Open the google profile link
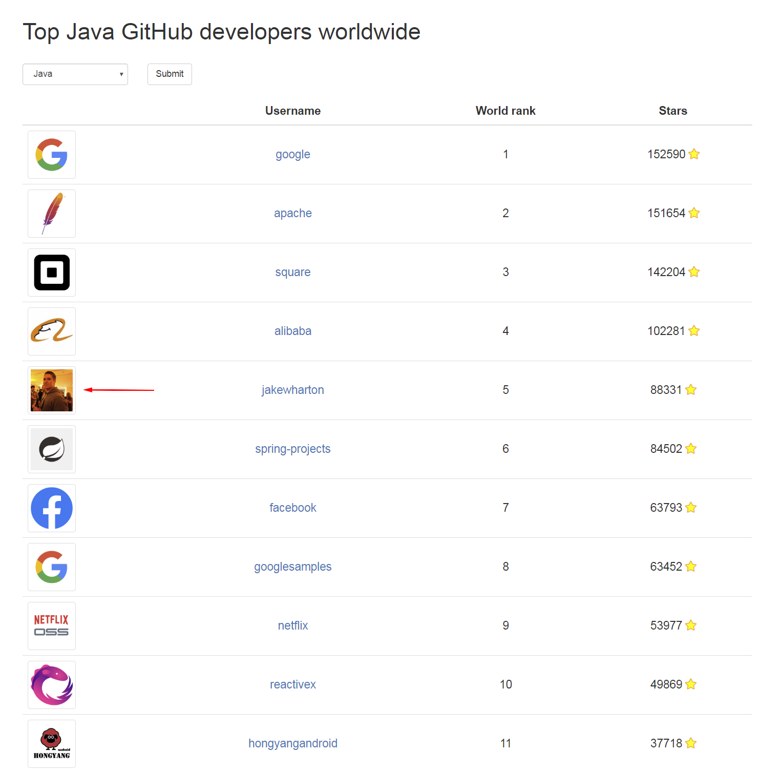Viewport: 781px width, 773px height. [292, 154]
